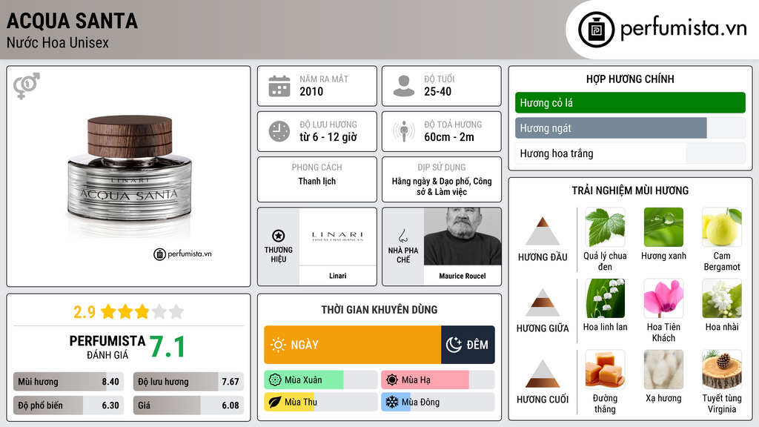Click the Linari brand logo image
Viewport: 759px width, 427px height.
click(337, 236)
